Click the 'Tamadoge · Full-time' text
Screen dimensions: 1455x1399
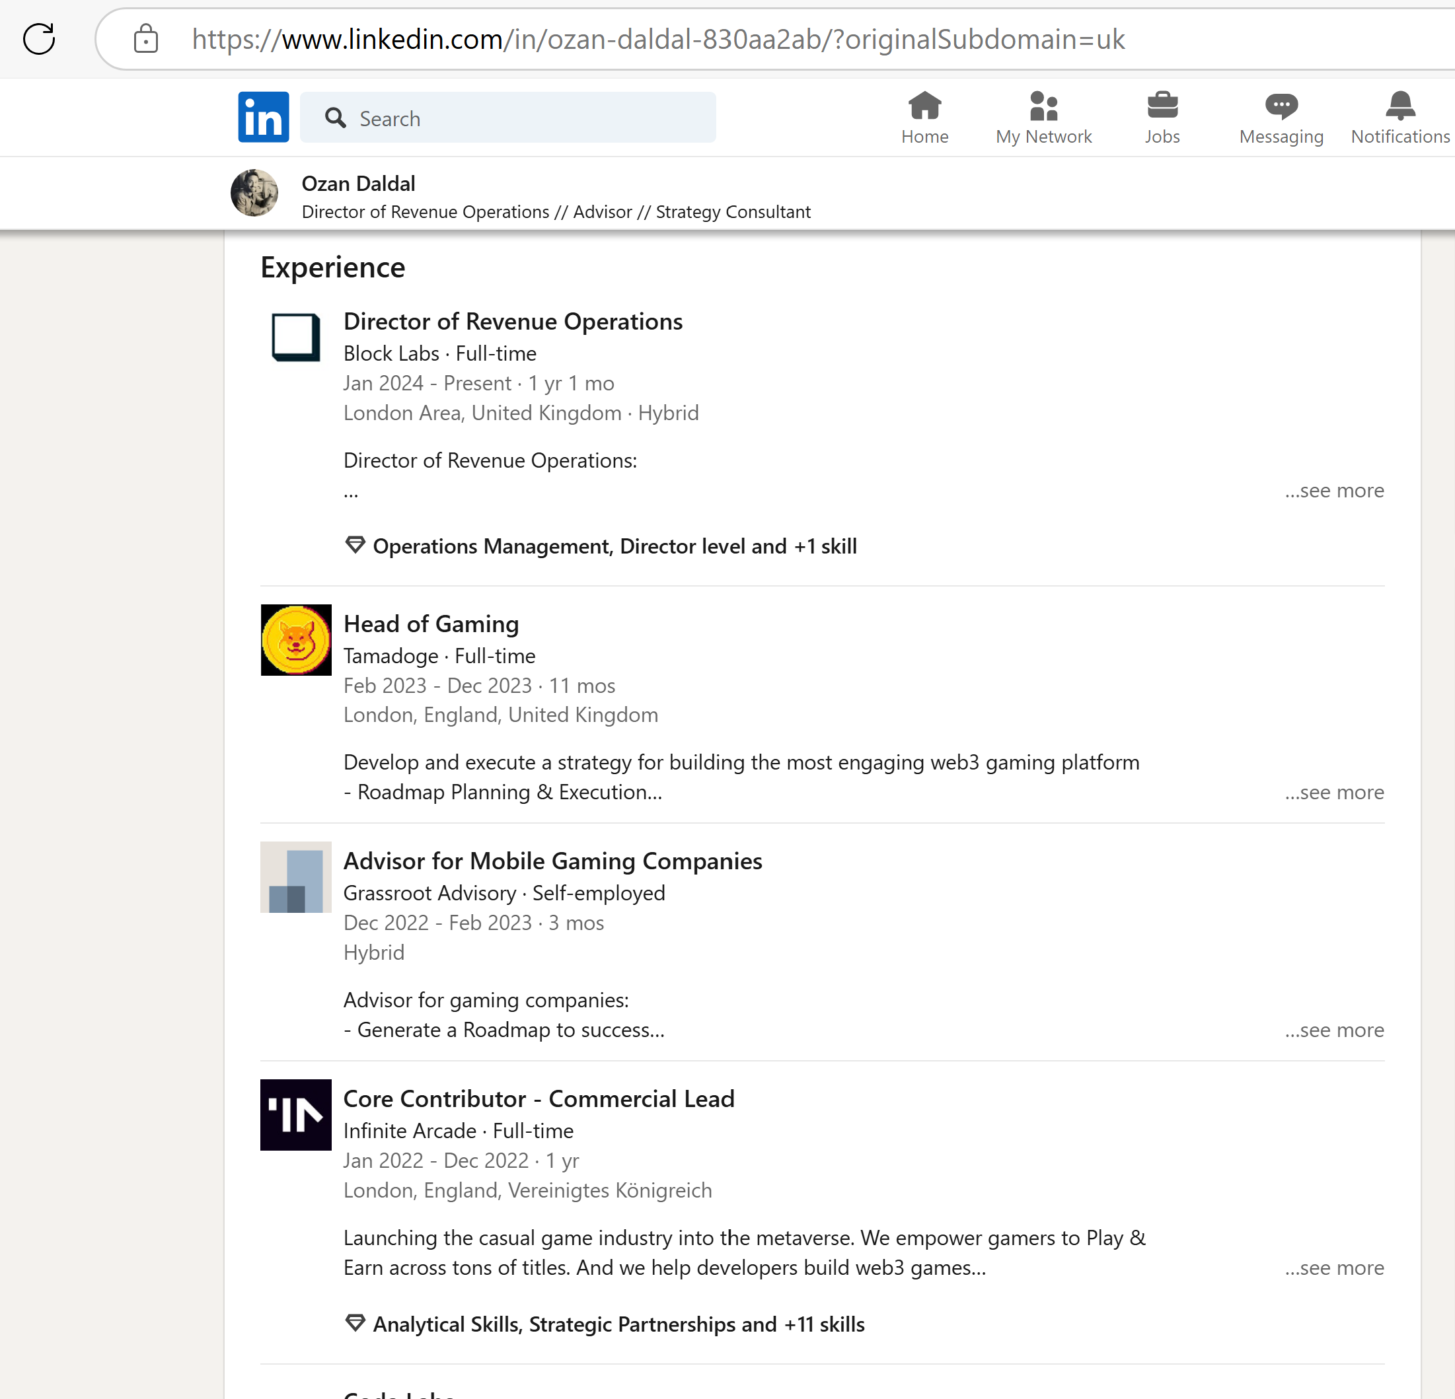click(439, 656)
